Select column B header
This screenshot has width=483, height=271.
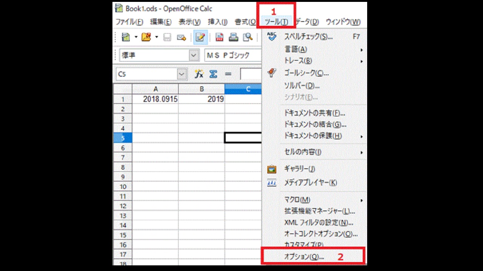202,89
